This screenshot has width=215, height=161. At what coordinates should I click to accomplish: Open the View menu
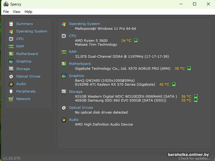(17, 12)
